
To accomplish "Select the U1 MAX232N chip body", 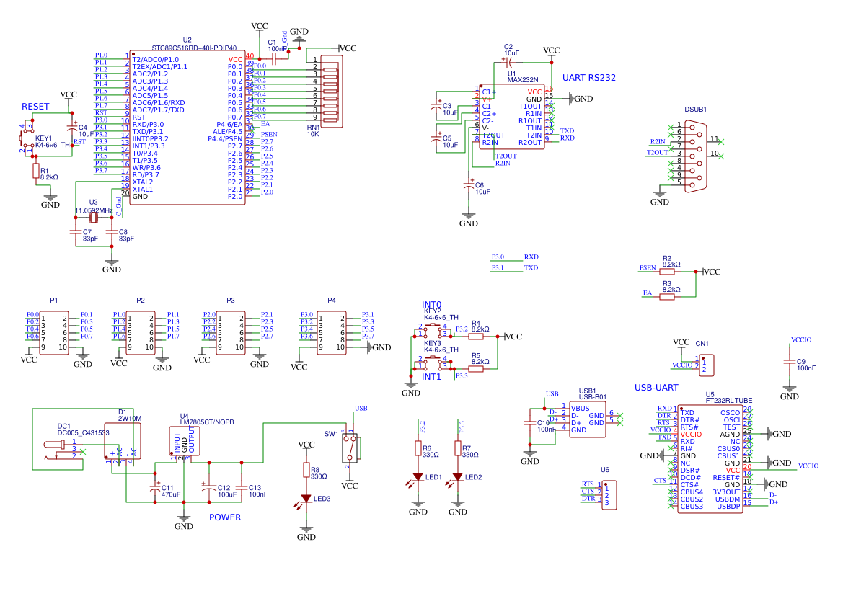I will pyautogui.click(x=512, y=117).
